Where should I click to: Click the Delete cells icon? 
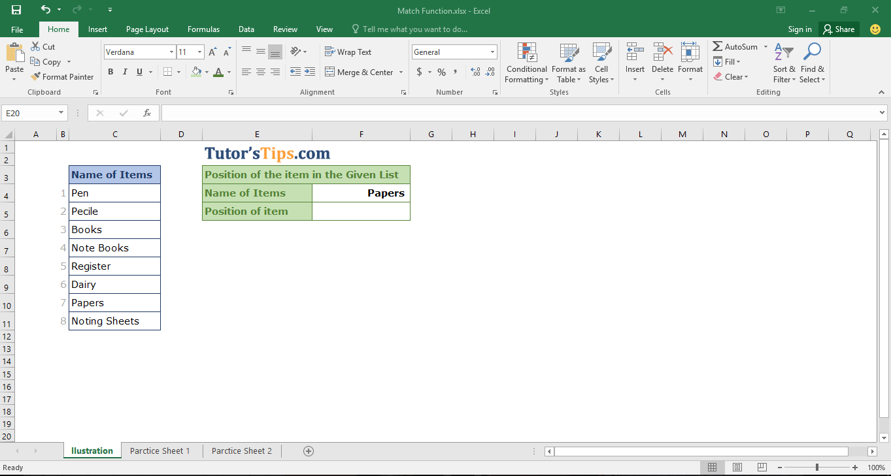click(662, 52)
